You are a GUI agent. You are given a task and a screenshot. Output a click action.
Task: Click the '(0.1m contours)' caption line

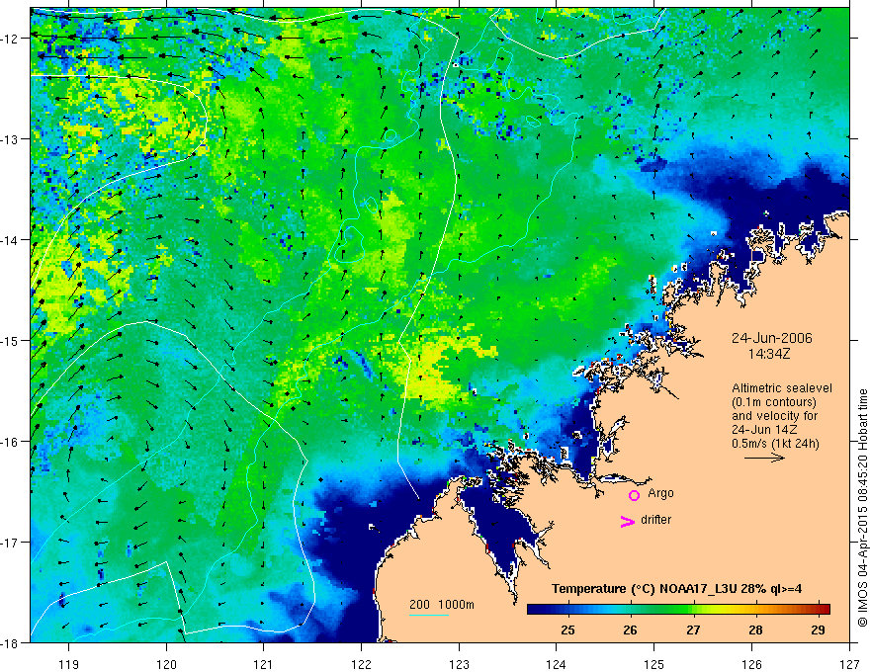point(774,402)
